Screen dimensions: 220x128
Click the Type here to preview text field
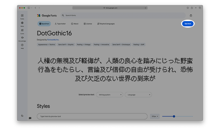92,116
